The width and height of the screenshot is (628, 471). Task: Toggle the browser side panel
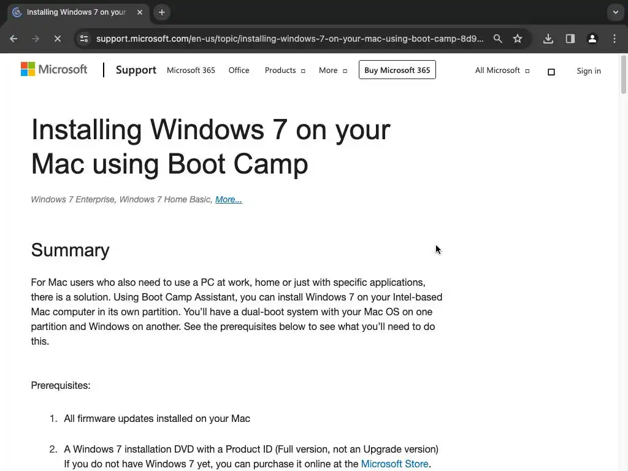point(570,39)
